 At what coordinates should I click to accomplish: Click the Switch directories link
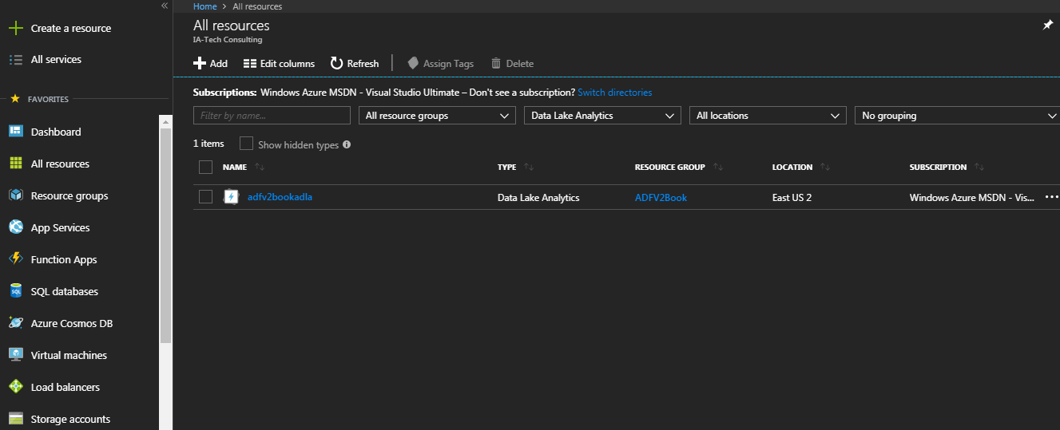(x=615, y=93)
